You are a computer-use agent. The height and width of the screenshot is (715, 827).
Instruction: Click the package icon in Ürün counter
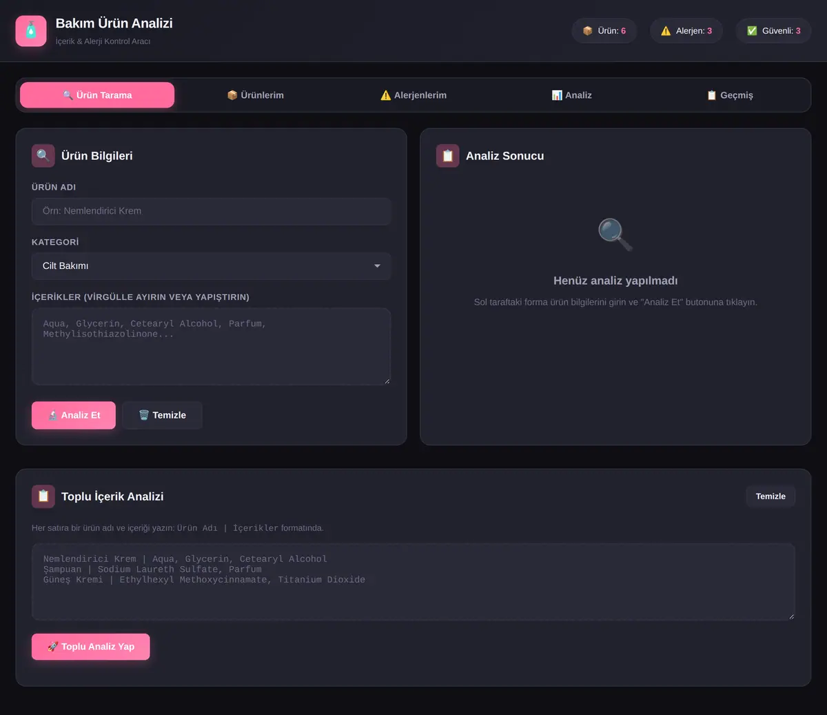588,31
